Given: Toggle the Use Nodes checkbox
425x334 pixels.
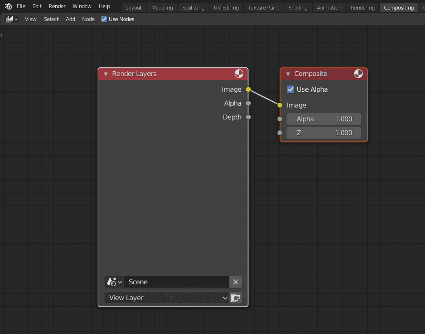Looking at the screenshot, I should (104, 19).
